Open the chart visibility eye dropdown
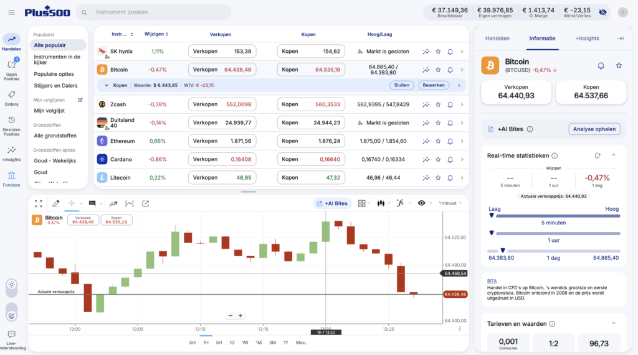The width and height of the screenshot is (638, 355). point(424,203)
